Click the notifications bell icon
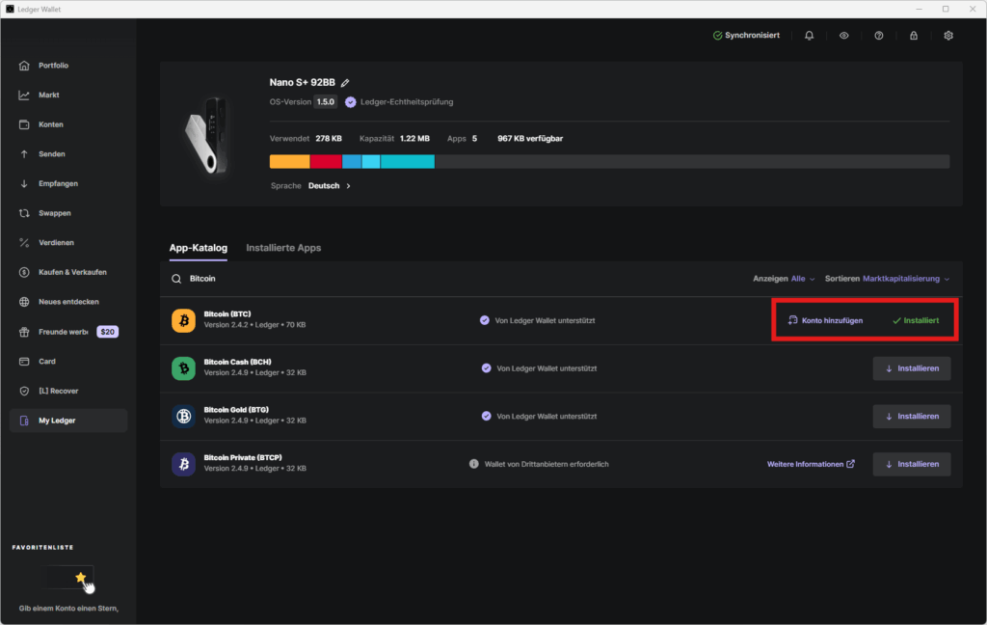987x625 pixels. (x=809, y=36)
